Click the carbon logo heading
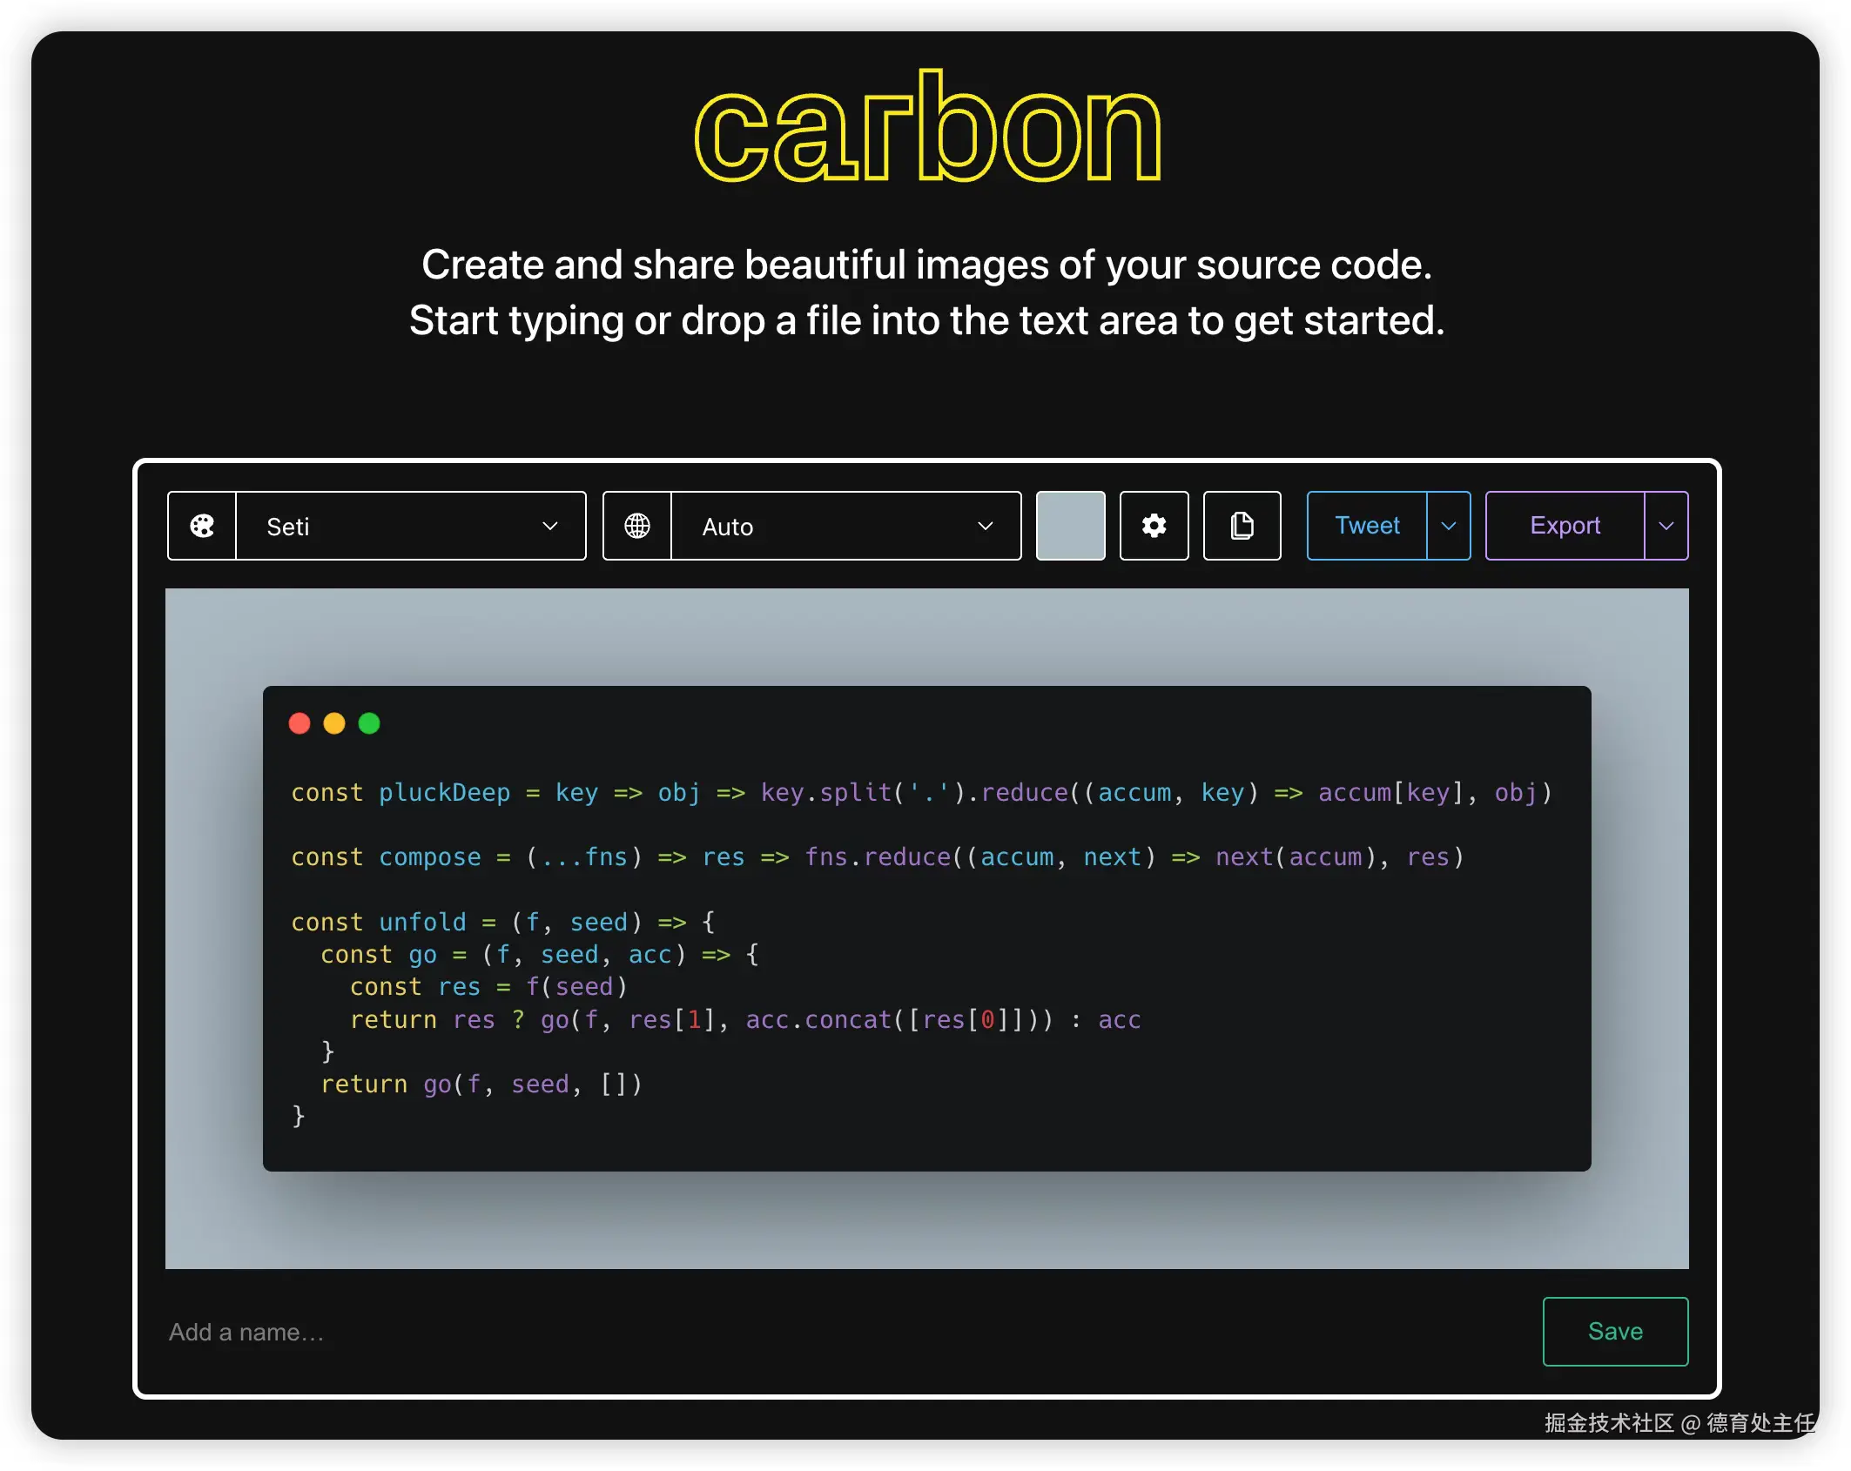 tap(927, 128)
